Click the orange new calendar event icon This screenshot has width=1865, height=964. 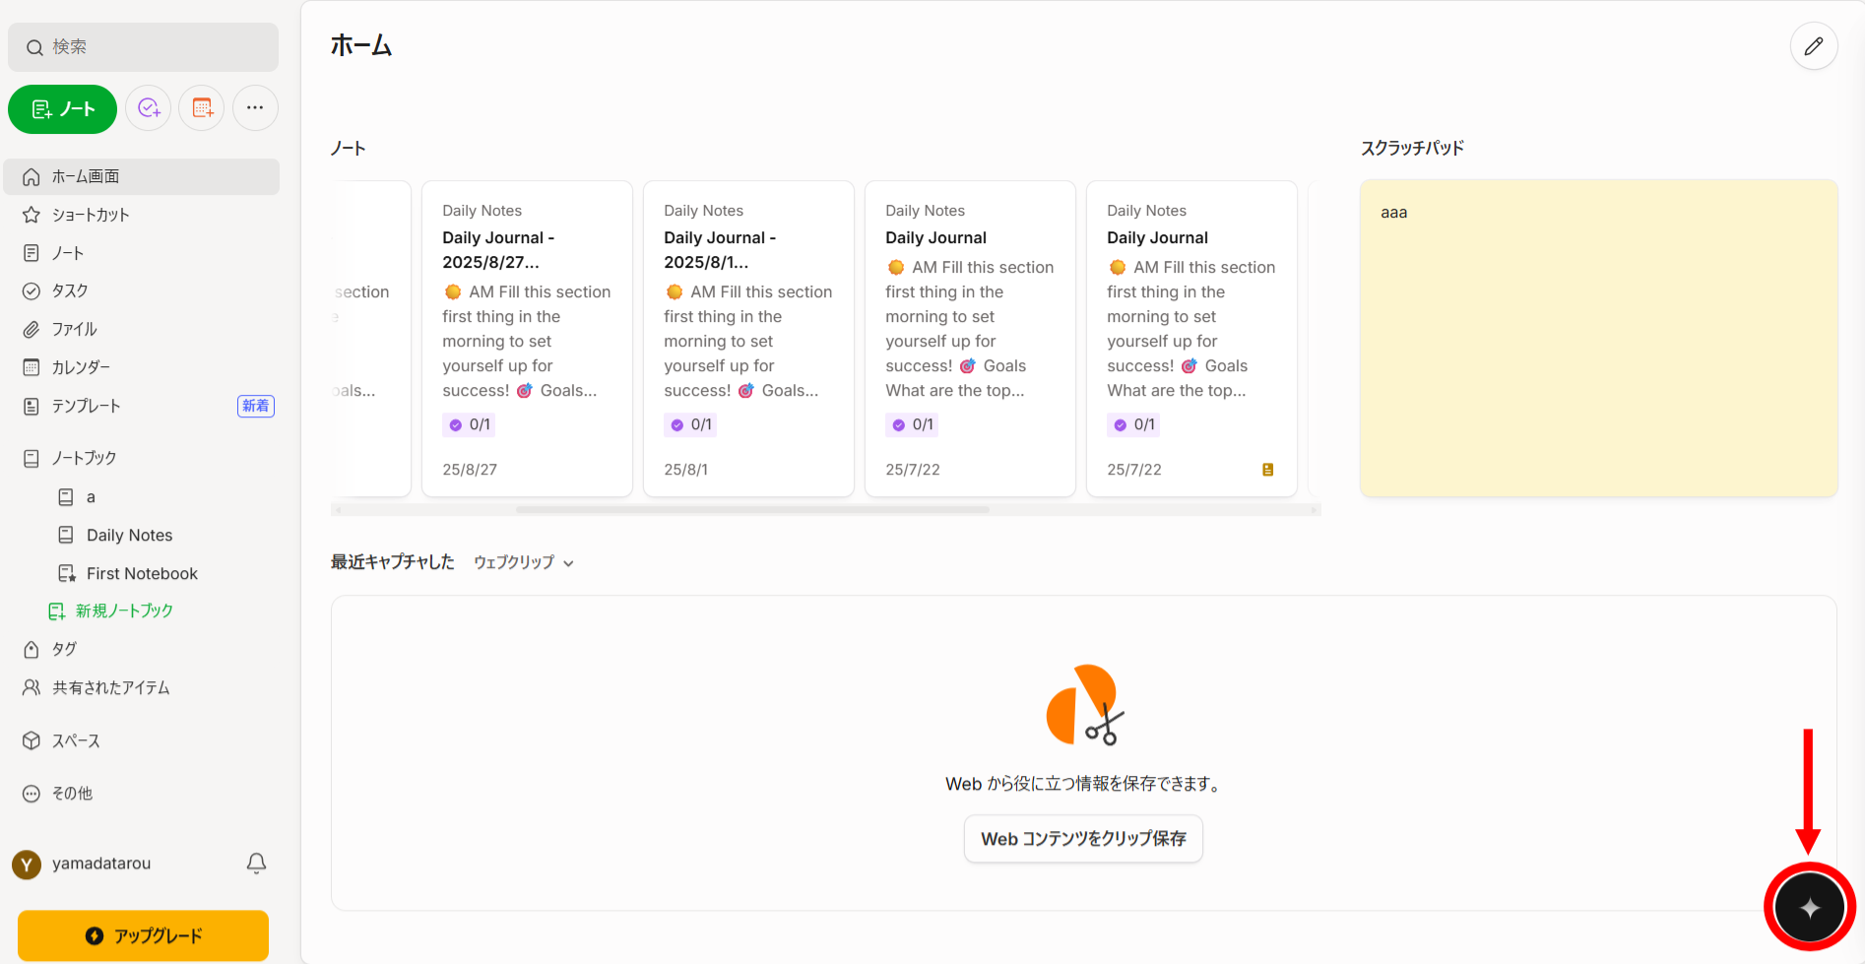pos(201,108)
